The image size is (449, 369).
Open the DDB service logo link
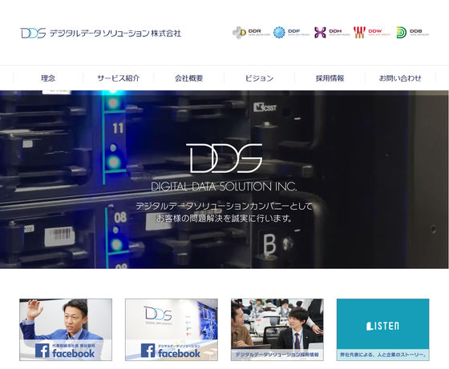tap(413, 32)
